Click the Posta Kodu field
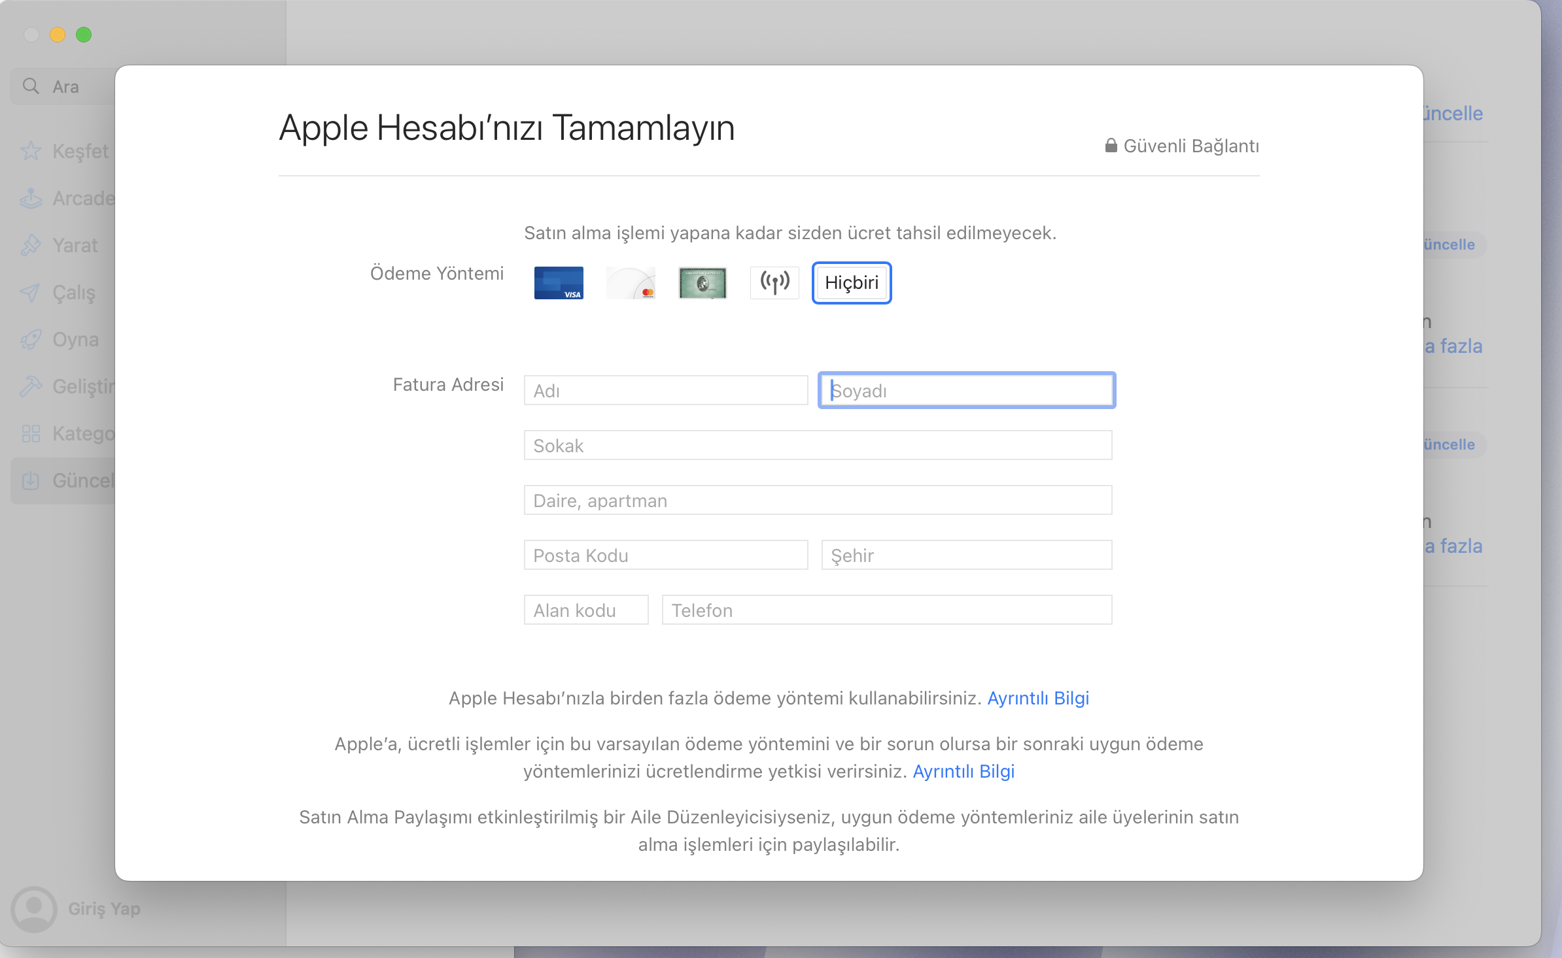This screenshot has height=958, width=1562. [x=666, y=555]
